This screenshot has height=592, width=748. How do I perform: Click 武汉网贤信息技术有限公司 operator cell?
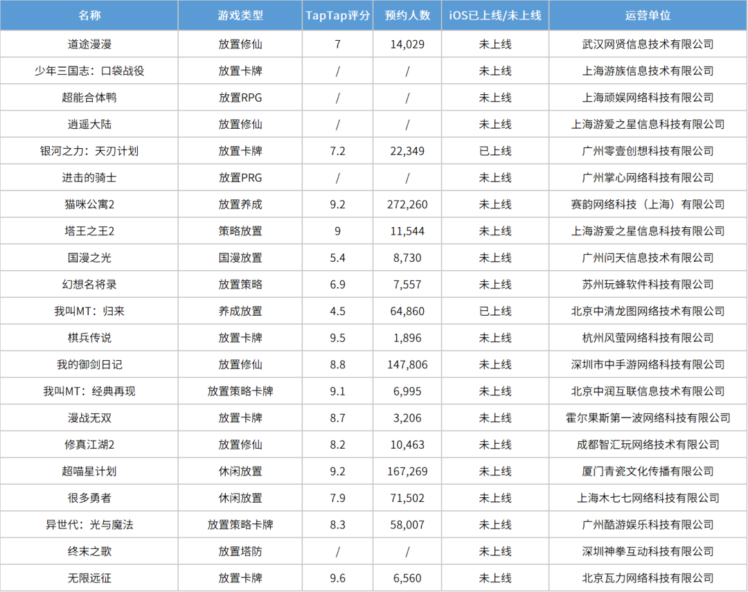point(648,44)
